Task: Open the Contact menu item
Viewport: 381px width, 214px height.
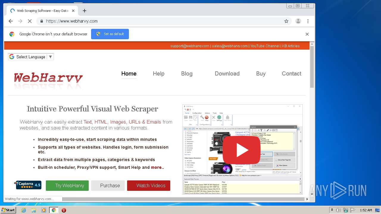Action: (x=292, y=74)
